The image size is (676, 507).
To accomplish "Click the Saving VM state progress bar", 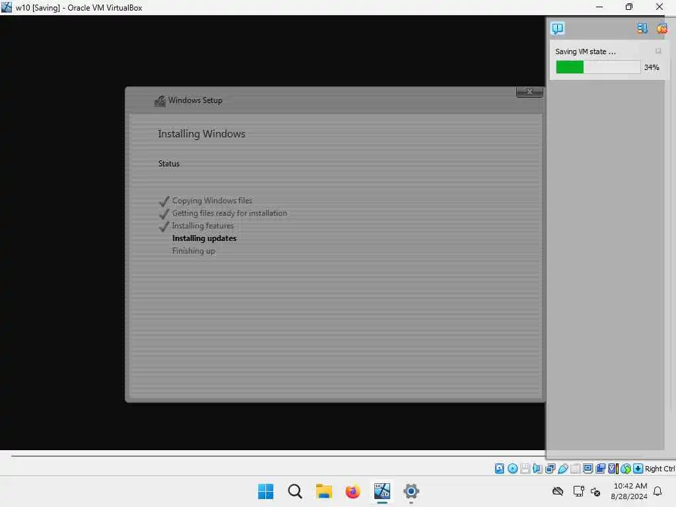I will point(598,67).
